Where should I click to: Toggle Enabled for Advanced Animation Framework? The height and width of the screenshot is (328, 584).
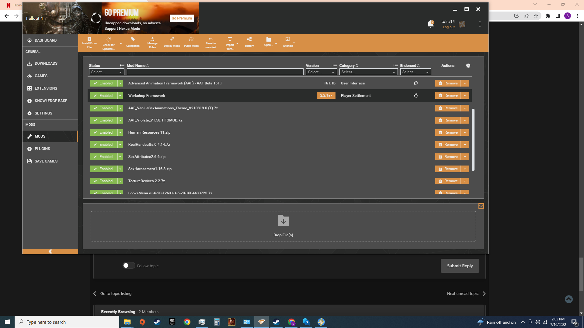(104, 83)
